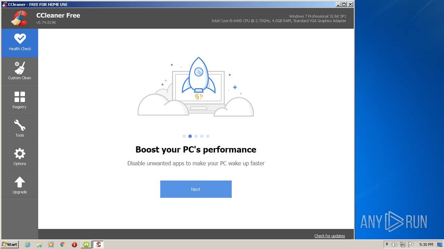Viewport: 444px width, 249px height.
Task: Open network status tray icon
Action: click(403, 245)
